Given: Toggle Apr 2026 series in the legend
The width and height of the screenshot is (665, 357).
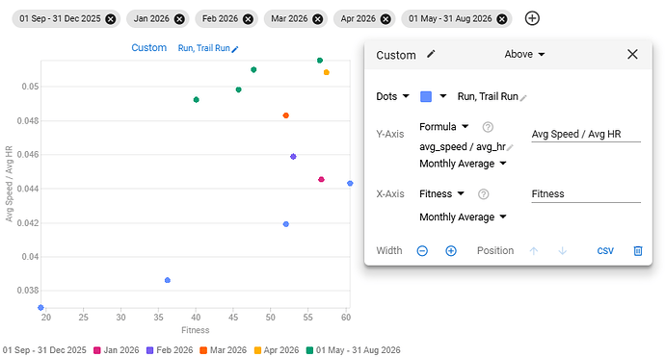Looking at the screenshot, I should point(277,350).
